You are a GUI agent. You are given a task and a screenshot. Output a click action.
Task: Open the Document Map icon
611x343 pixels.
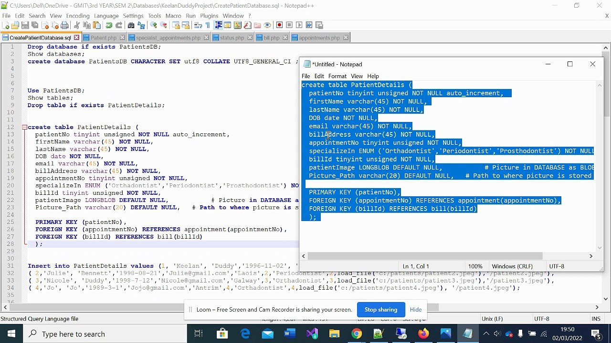pyautogui.click(x=237, y=25)
